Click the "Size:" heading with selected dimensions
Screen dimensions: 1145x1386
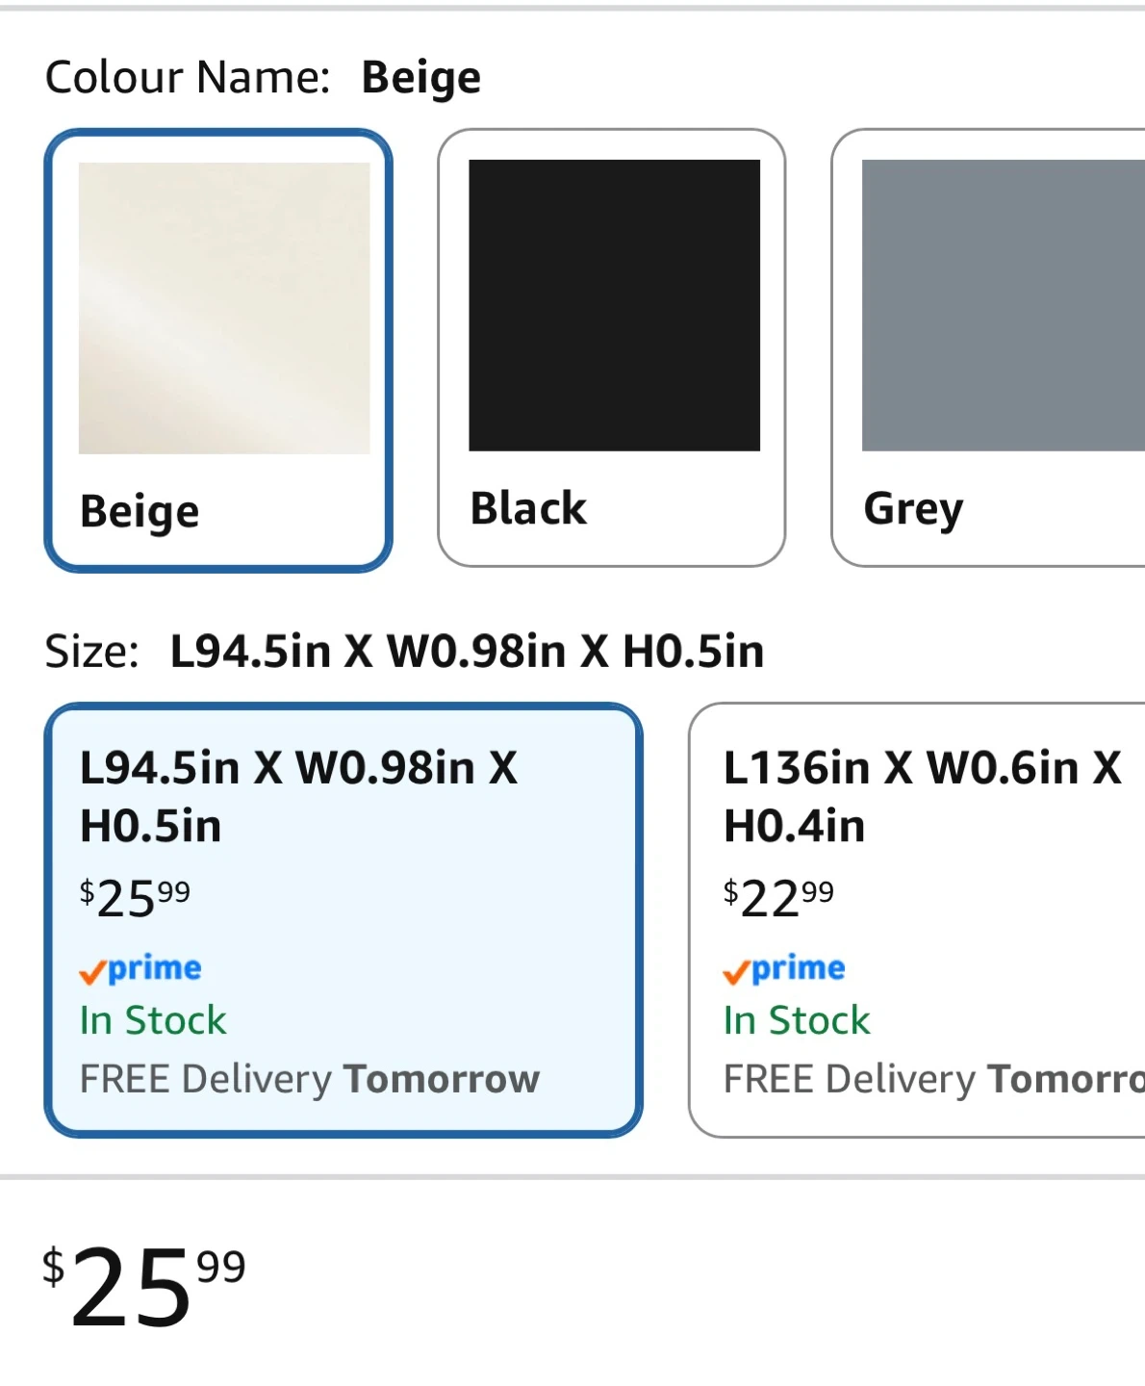(404, 652)
